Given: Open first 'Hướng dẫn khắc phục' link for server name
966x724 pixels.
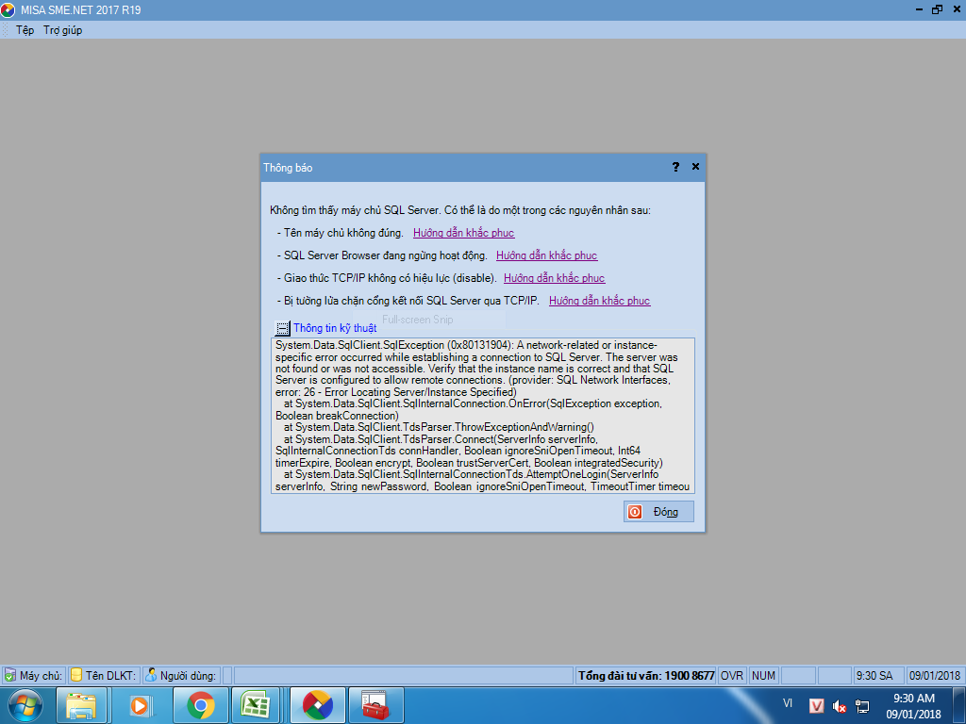Looking at the screenshot, I should (x=463, y=233).
